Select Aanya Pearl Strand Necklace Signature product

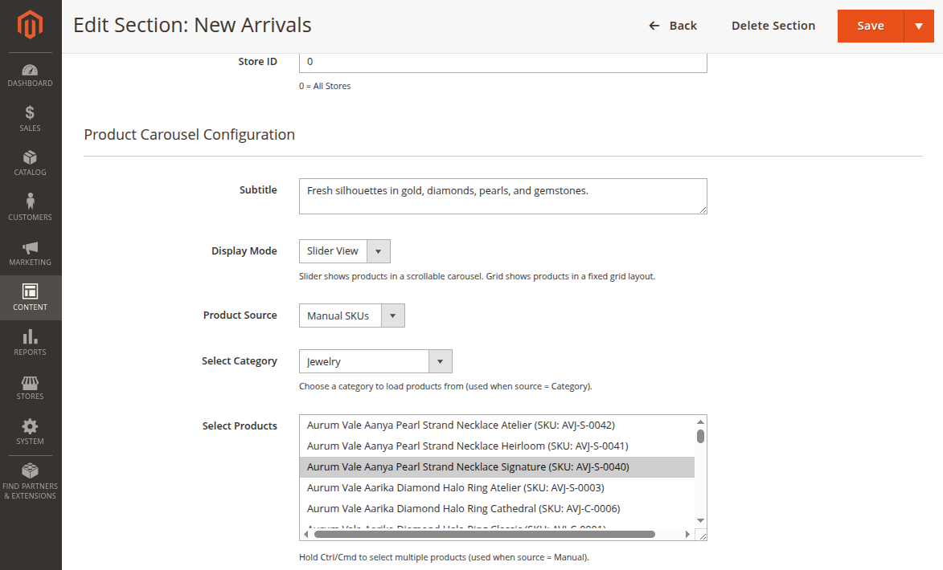pos(497,467)
